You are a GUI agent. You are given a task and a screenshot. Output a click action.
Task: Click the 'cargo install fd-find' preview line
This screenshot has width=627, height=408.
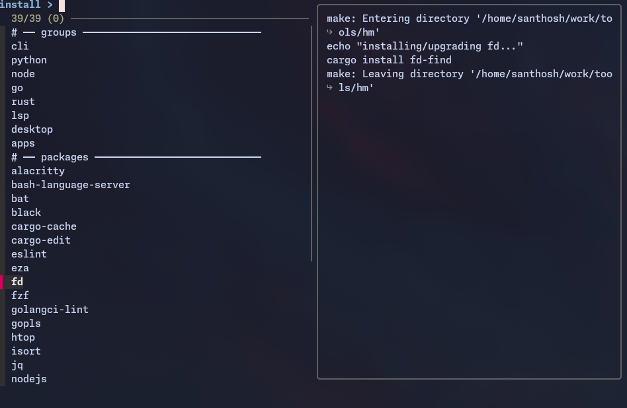(389, 60)
